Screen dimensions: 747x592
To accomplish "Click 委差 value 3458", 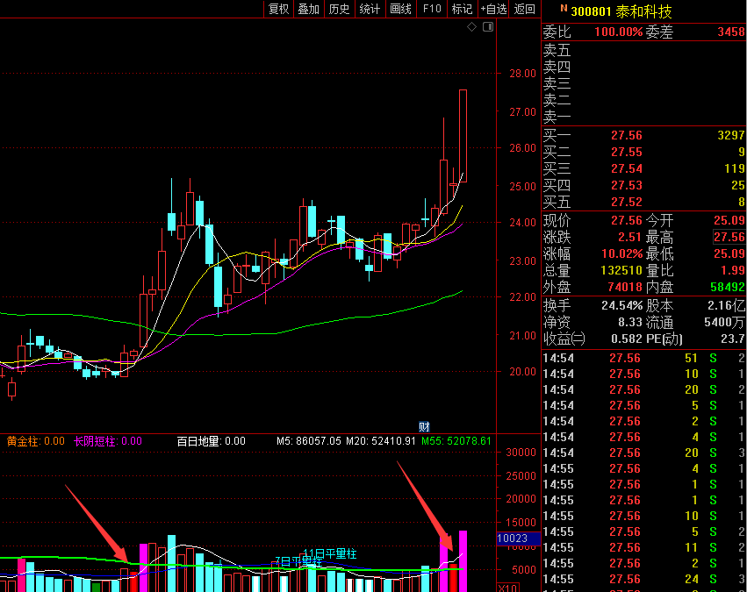I will [731, 32].
